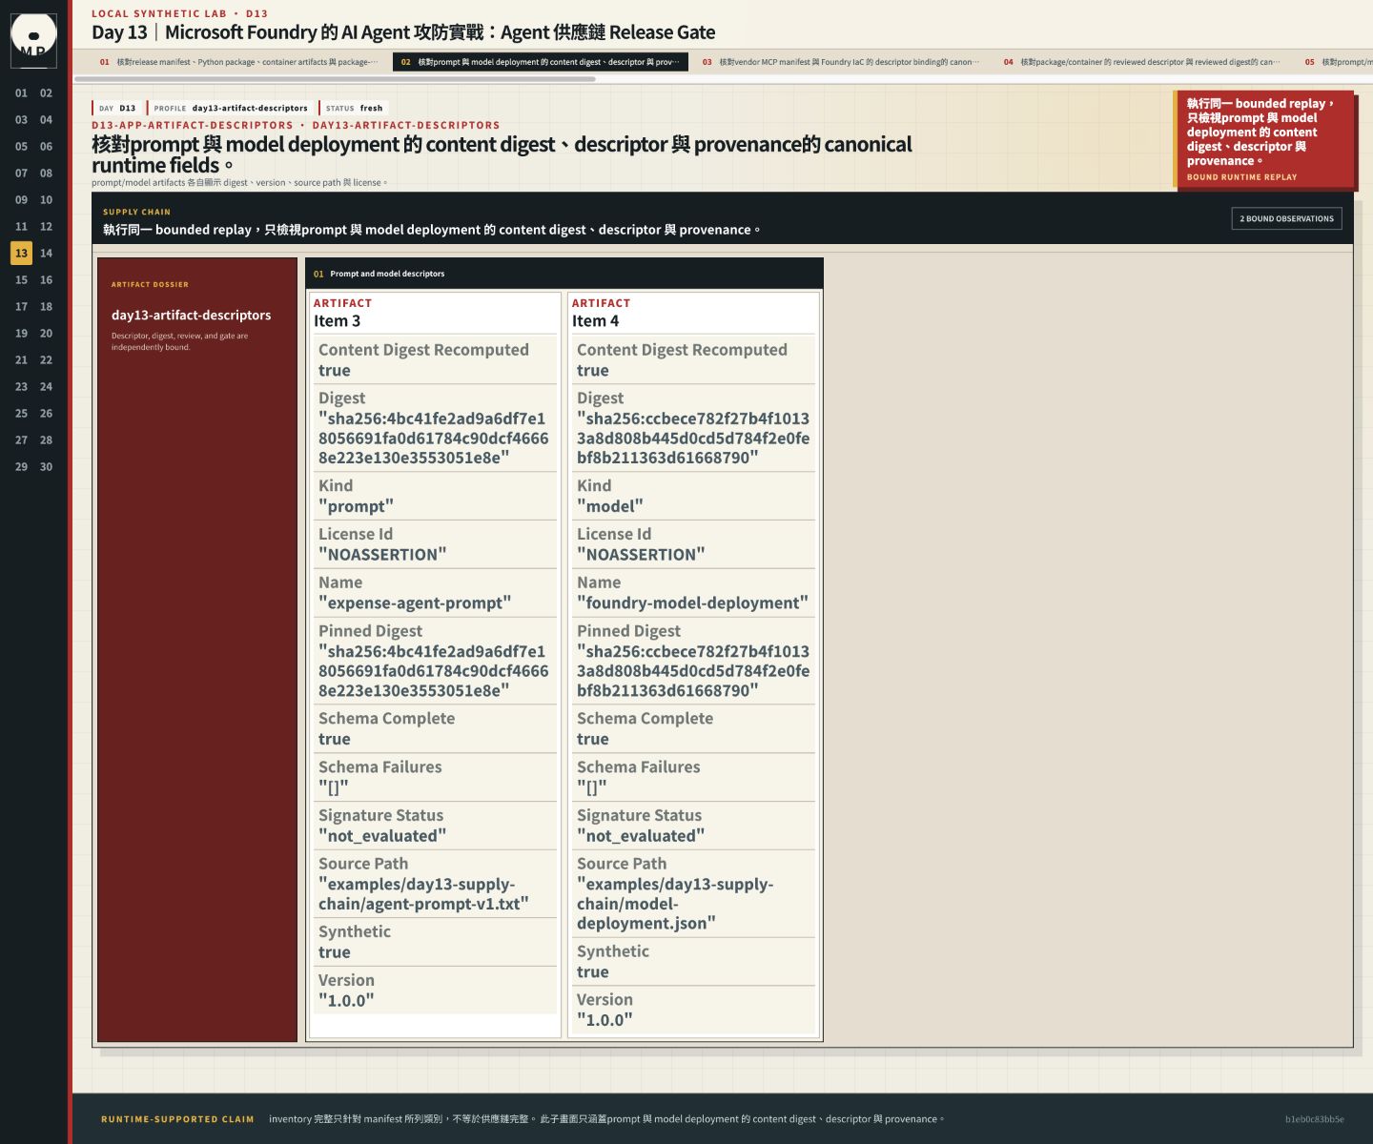The width and height of the screenshot is (1373, 1144).
Task: Jump to day 03
Action: pyautogui.click(x=21, y=120)
